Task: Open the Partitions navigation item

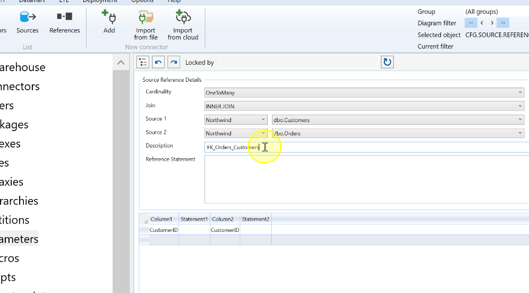Action: [x=14, y=220]
